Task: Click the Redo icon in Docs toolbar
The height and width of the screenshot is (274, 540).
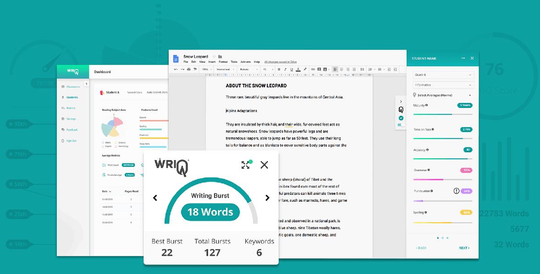Action: [182, 69]
